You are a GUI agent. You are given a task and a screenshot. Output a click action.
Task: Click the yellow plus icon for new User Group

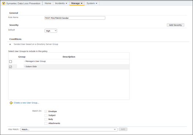point(11,103)
